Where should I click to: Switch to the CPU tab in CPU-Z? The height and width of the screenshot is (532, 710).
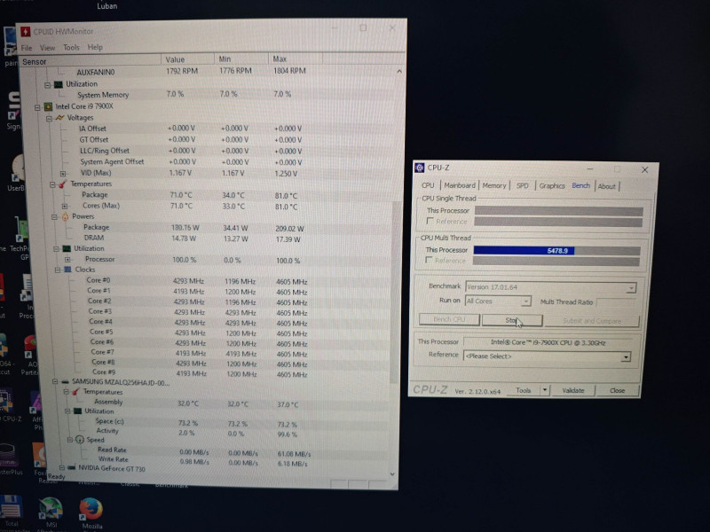point(428,185)
